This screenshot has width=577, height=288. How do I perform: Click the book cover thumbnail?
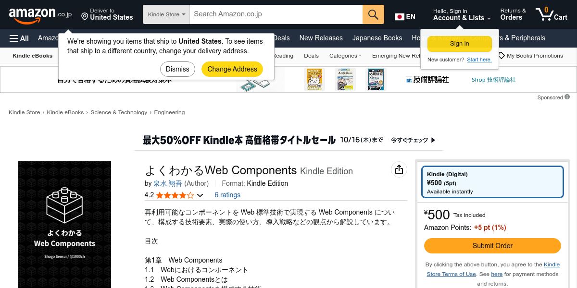tap(64, 225)
